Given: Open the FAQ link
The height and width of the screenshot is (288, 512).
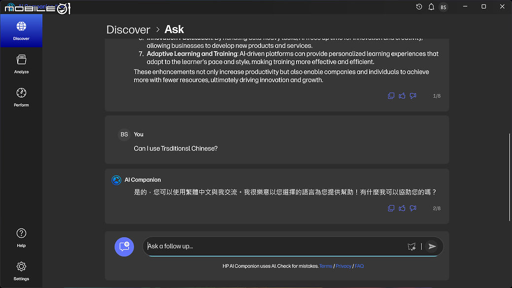Looking at the screenshot, I should (359, 266).
